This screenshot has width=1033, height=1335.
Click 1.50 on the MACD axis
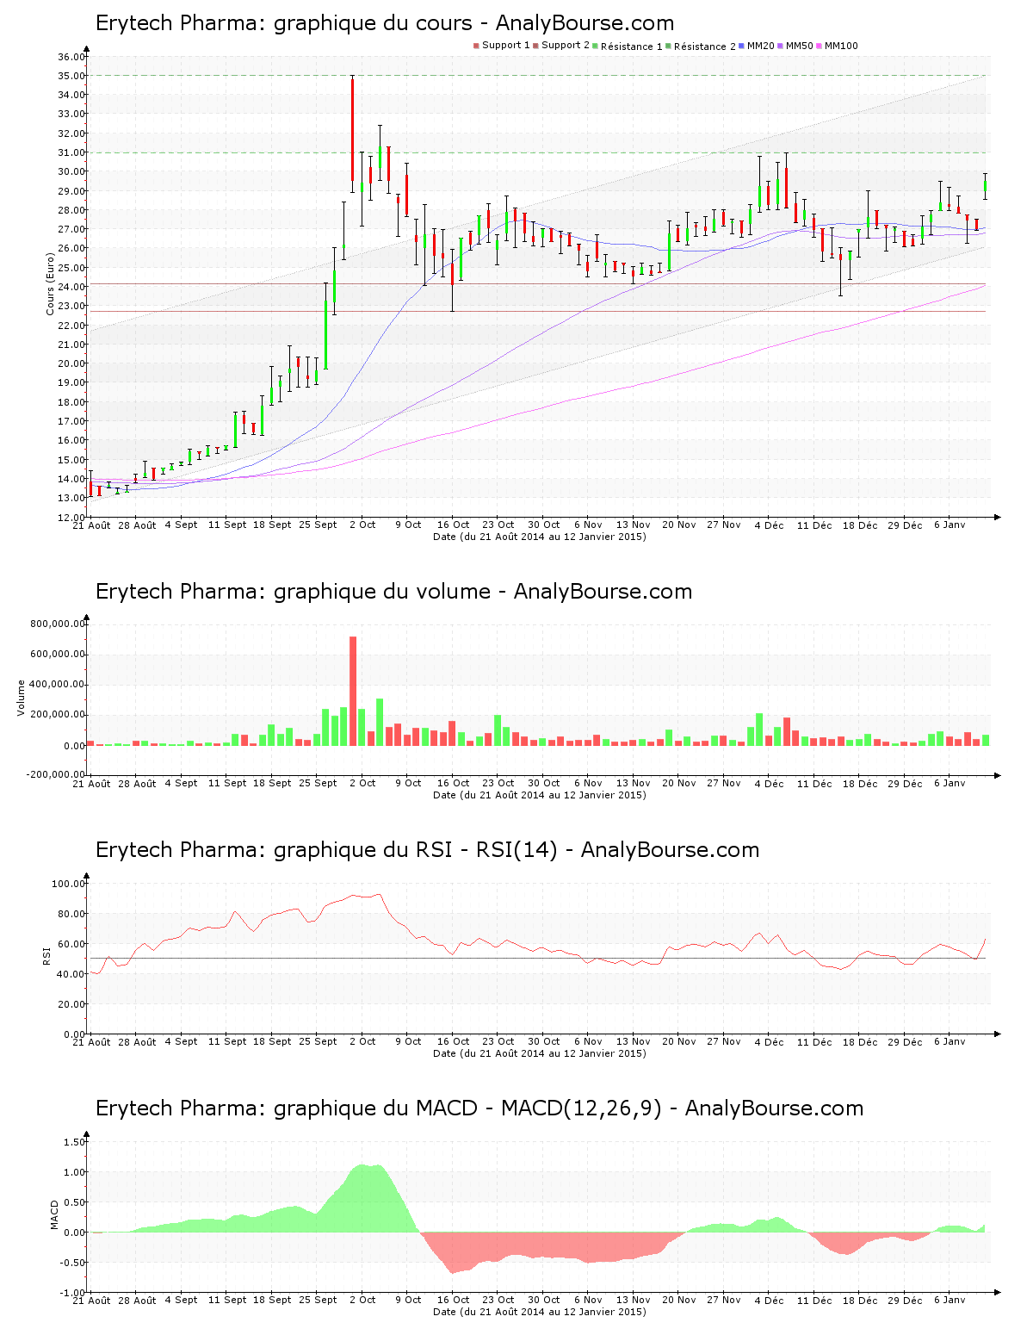tap(75, 1142)
